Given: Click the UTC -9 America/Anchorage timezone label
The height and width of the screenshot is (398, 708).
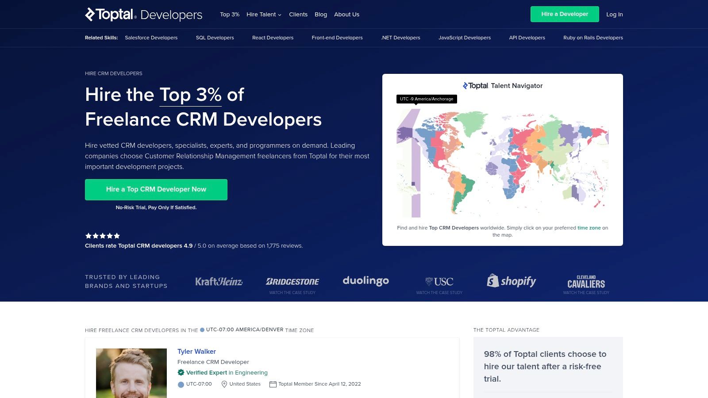Looking at the screenshot, I should click(427, 99).
